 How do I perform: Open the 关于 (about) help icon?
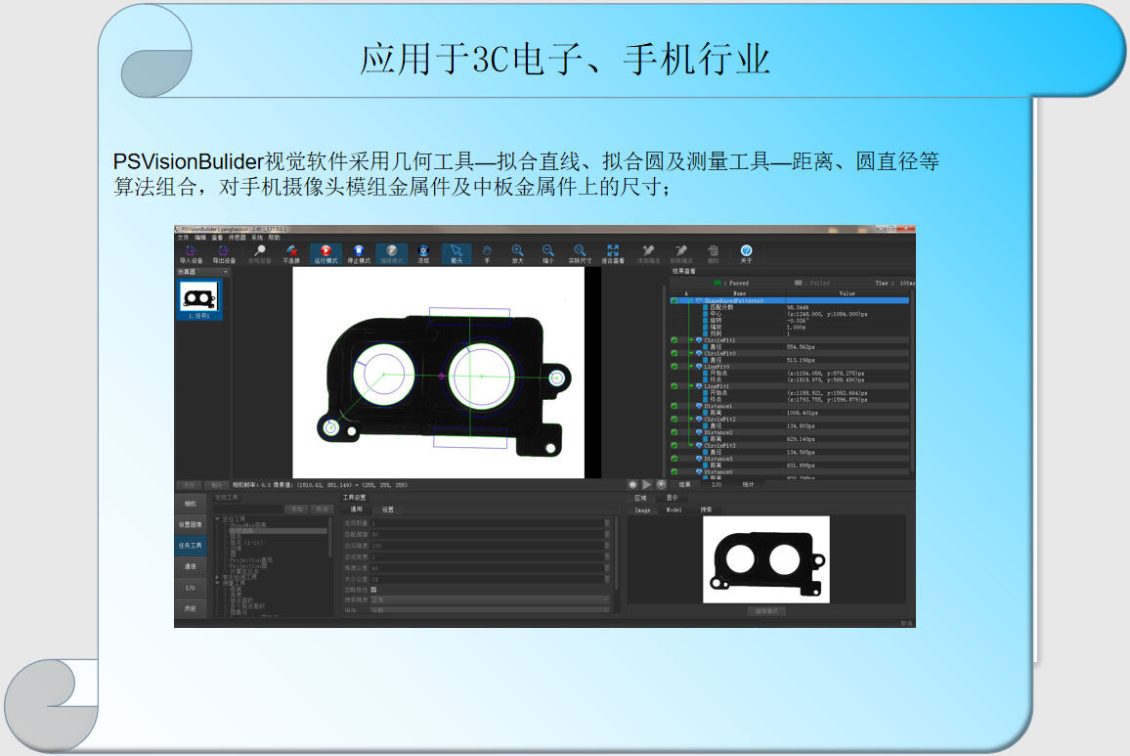[746, 254]
